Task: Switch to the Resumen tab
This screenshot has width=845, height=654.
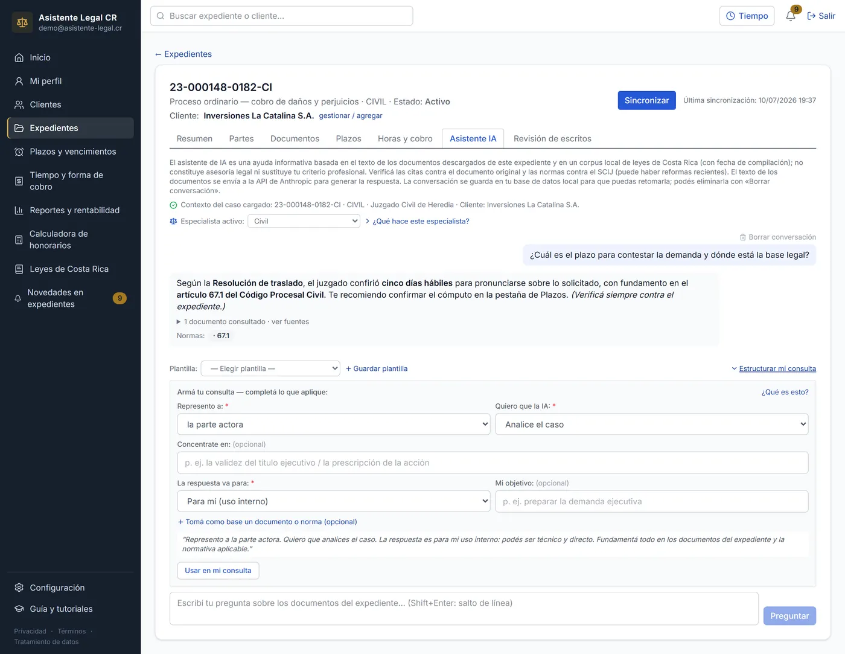Action: pos(194,139)
